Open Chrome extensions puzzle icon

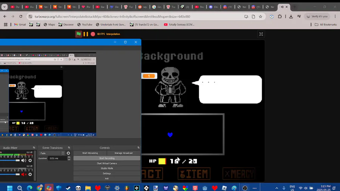pyautogui.click(x=280, y=17)
